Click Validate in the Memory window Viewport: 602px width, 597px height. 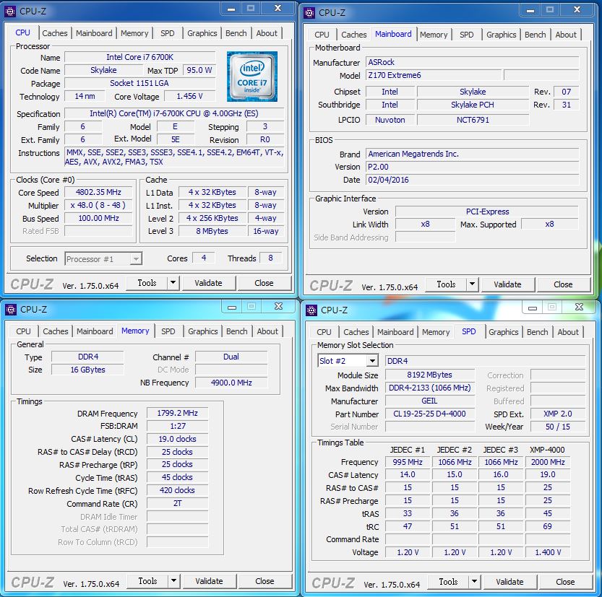pyautogui.click(x=210, y=581)
